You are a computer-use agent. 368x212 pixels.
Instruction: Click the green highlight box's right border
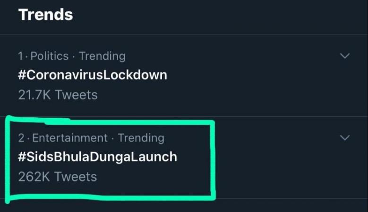213,159
